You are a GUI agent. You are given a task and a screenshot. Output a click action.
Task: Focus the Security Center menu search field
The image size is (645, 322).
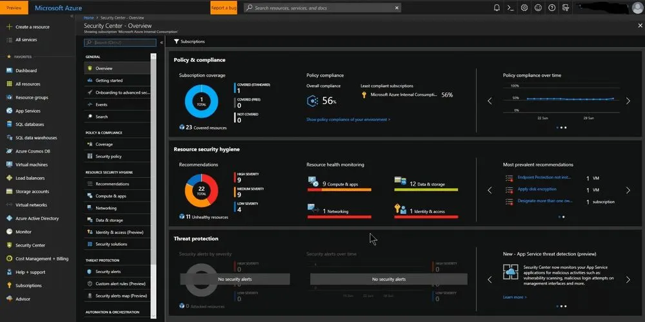pyautogui.click(x=120, y=43)
